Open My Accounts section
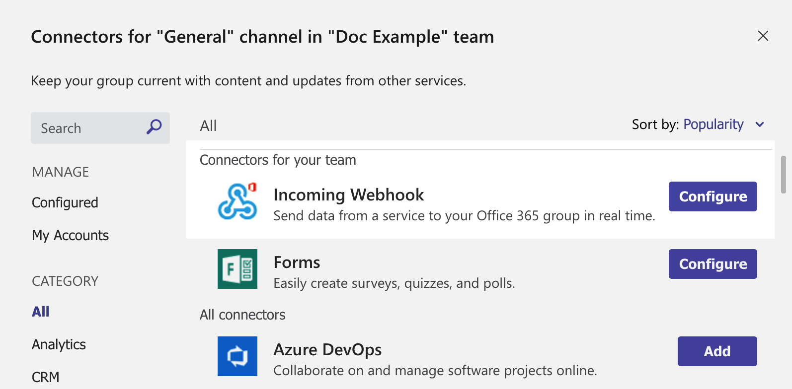The width and height of the screenshot is (792, 389). click(70, 235)
